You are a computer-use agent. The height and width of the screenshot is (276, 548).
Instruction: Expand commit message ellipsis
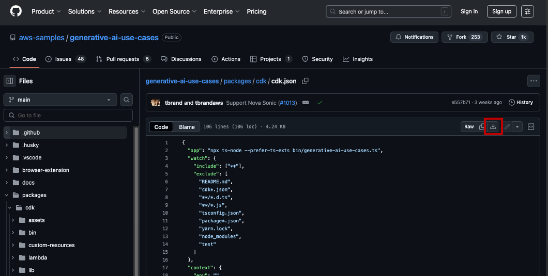306,103
